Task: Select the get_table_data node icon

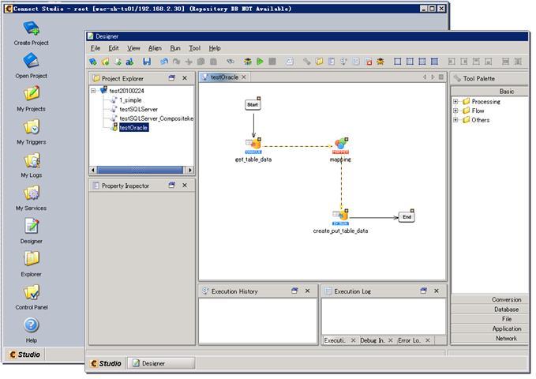Action: pos(253,144)
